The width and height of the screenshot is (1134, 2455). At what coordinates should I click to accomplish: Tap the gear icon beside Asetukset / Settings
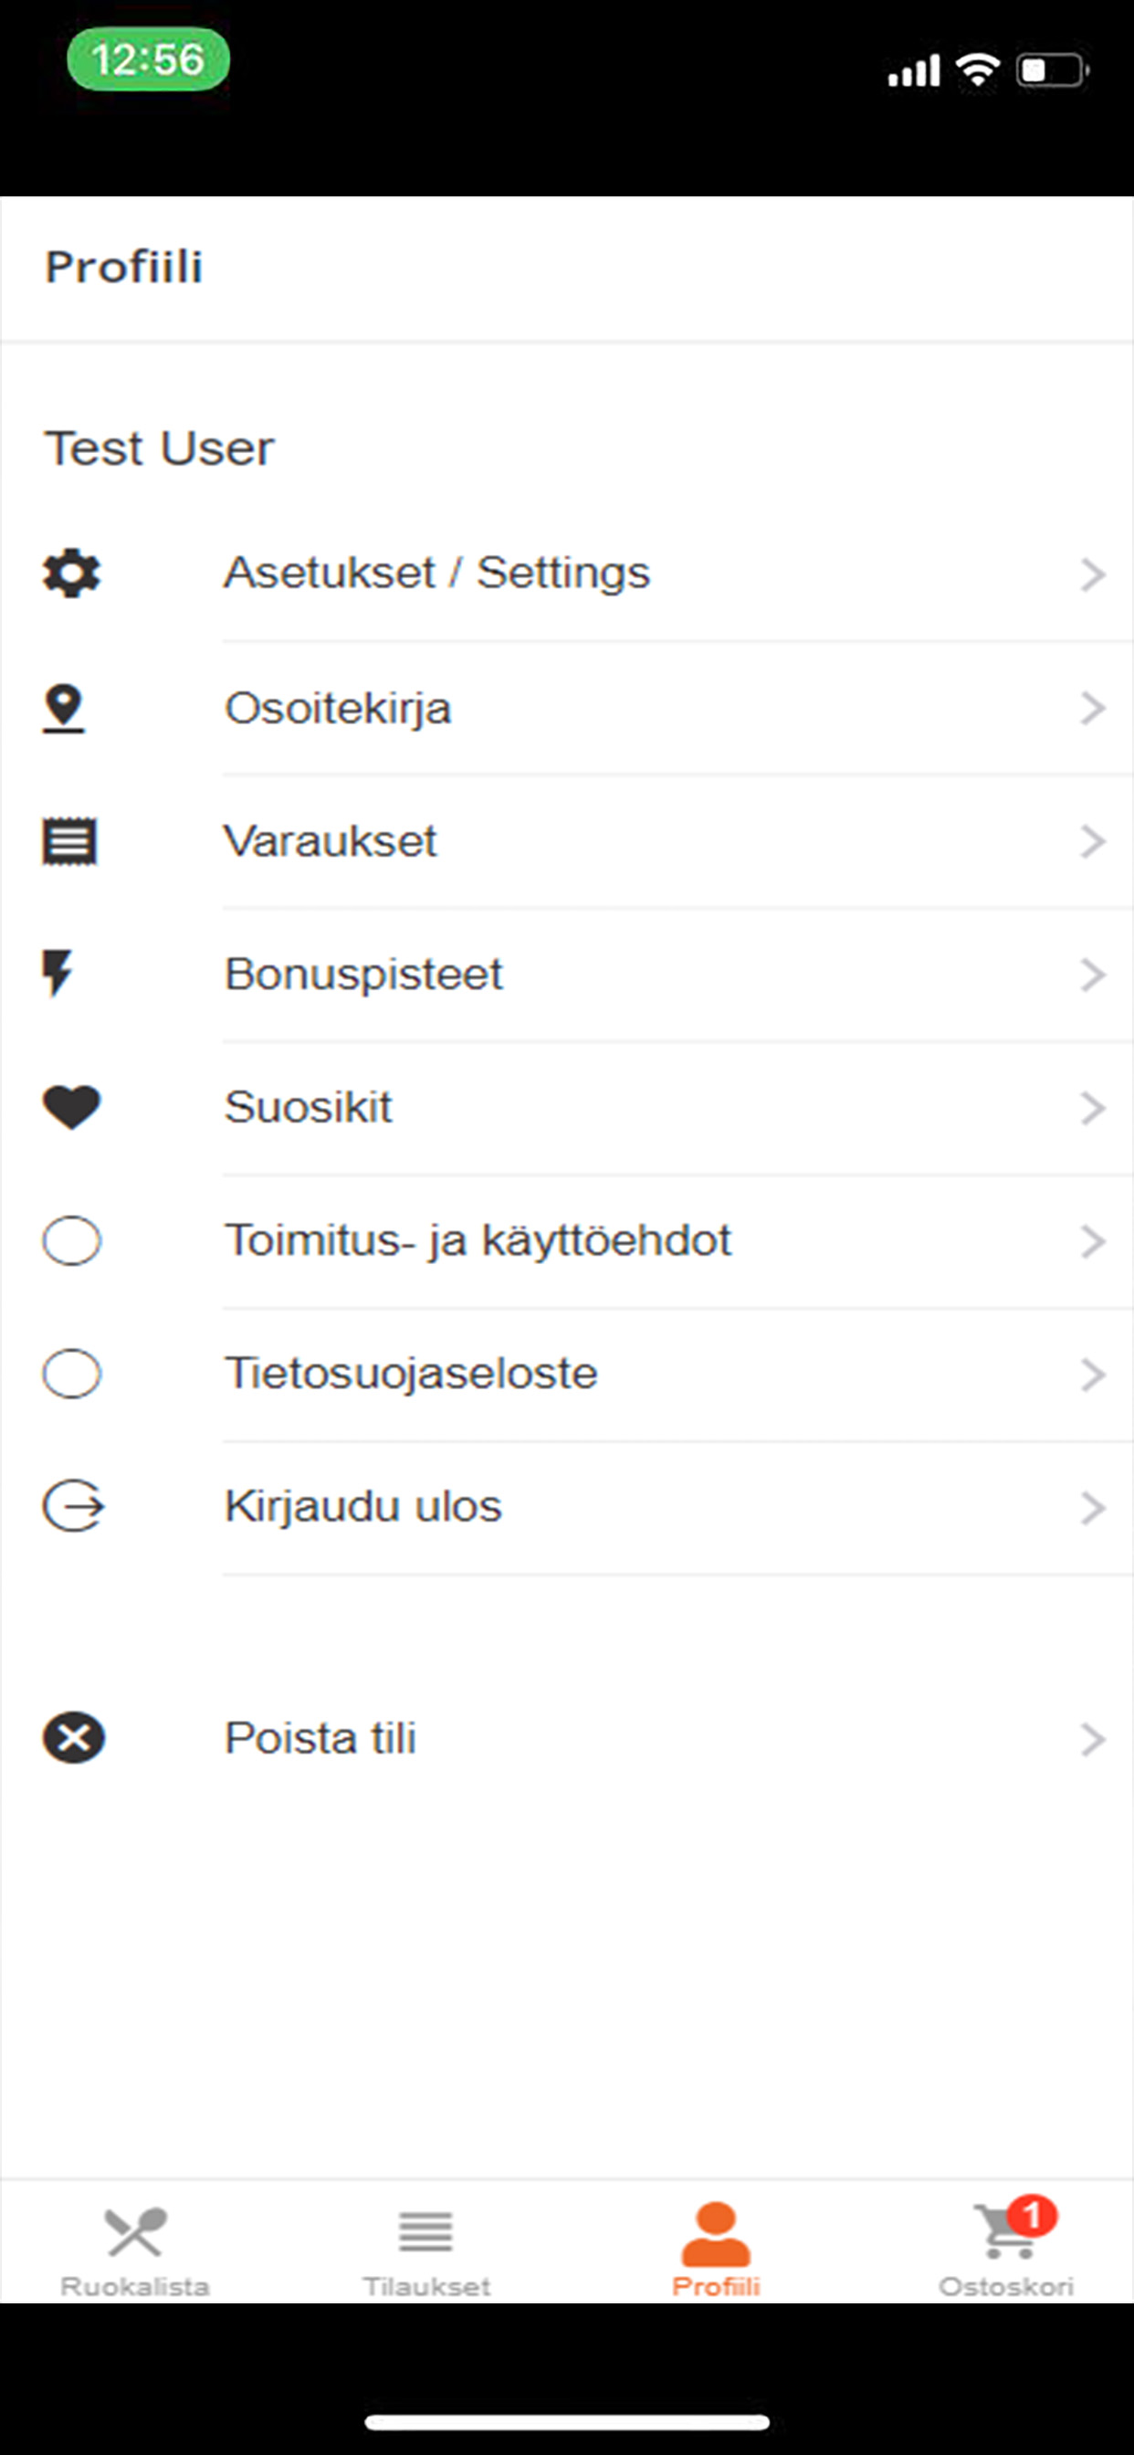71,574
